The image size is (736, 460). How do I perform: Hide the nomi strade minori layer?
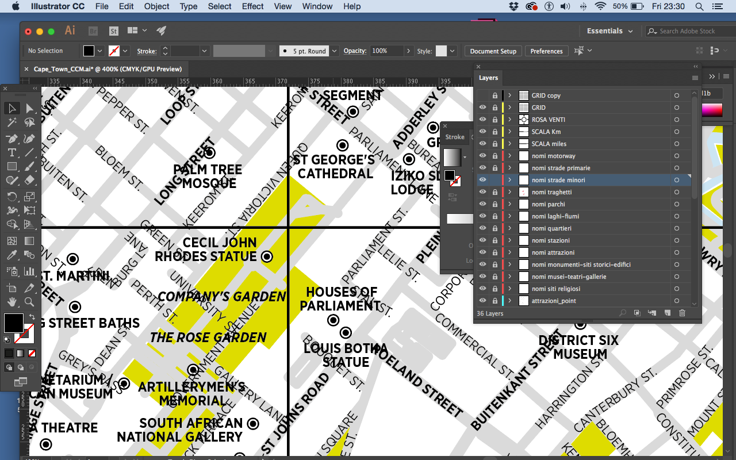click(x=482, y=180)
